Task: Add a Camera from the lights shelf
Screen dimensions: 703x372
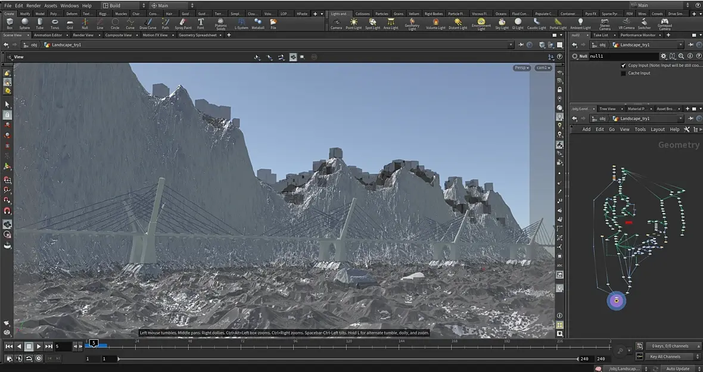Action: 336,23
